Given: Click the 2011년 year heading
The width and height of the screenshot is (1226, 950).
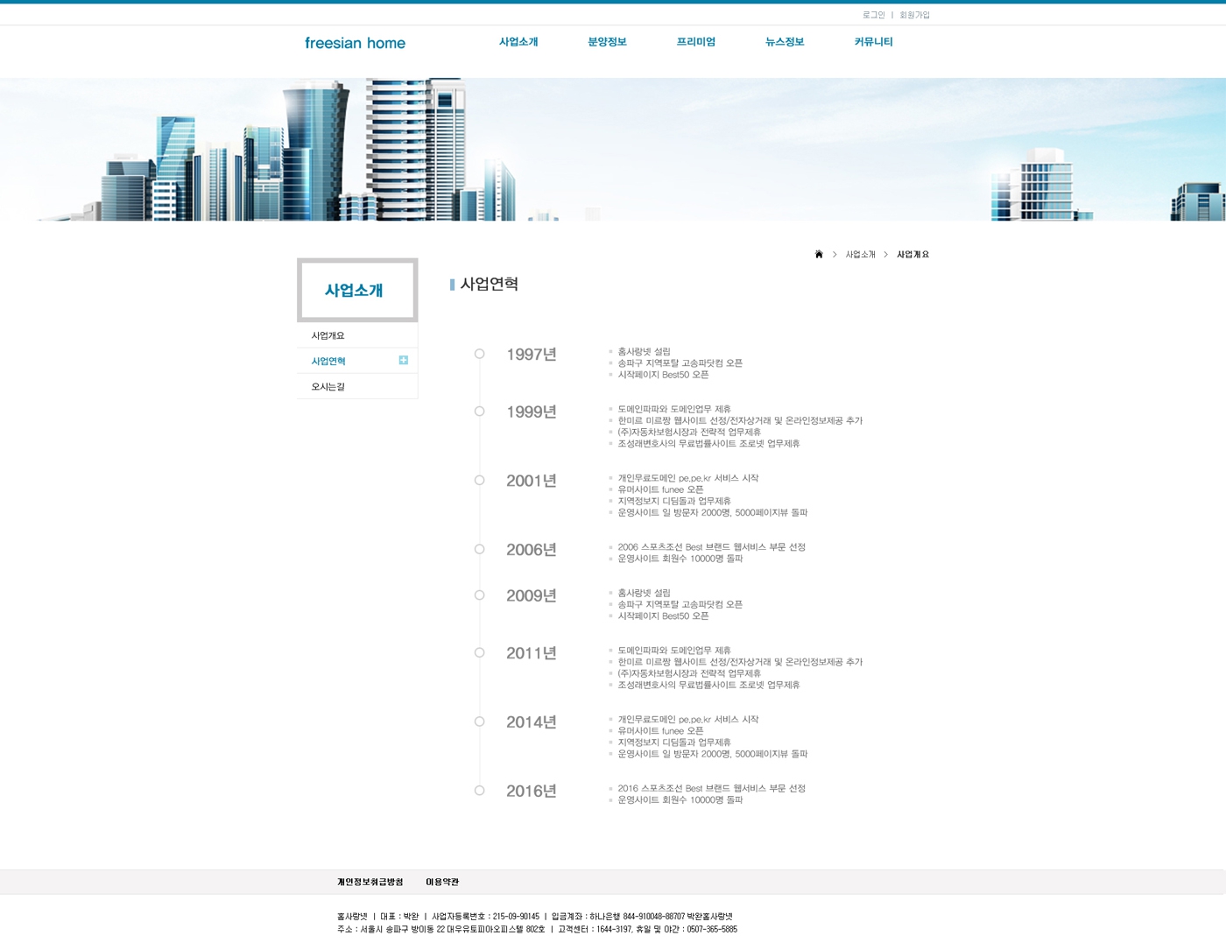Looking at the screenshot, I should (532, 653).
